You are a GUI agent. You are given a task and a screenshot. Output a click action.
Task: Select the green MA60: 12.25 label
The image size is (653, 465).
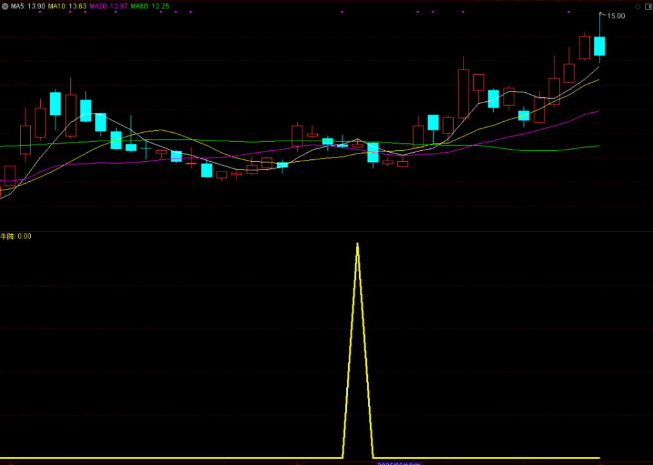click(x=150, y=6)
